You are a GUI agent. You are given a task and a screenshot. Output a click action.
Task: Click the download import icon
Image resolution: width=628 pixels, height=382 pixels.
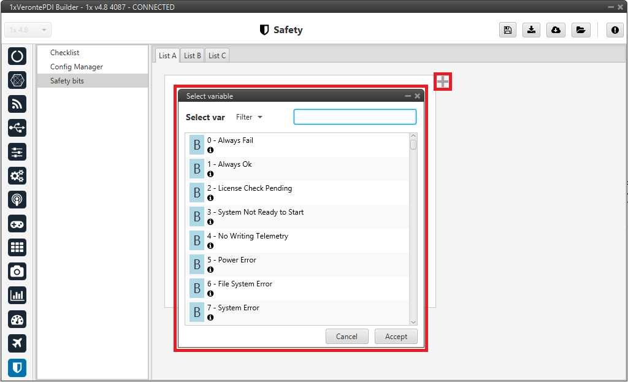[x=531, y=30]
